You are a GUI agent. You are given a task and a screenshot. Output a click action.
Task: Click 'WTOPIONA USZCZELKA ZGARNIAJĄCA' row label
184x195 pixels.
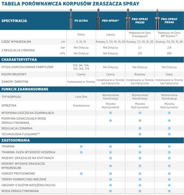(x=28, y=113)
